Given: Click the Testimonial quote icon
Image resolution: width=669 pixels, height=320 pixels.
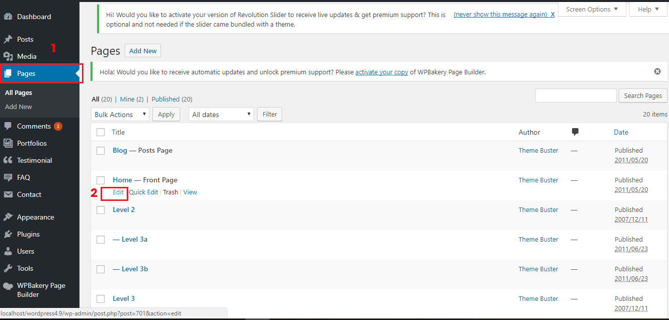Looking at the screenshot, I should 8,160.
